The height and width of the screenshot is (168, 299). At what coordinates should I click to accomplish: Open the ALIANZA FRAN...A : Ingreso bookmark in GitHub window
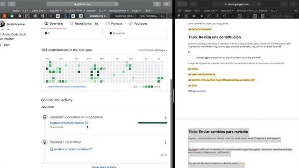click(x=80, y=11)
